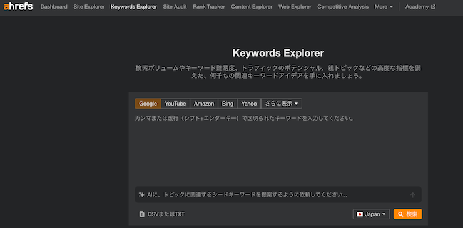Click the AI sparkle icon
This screenshot has height=228, width=463.
click(x=141, y=195)
